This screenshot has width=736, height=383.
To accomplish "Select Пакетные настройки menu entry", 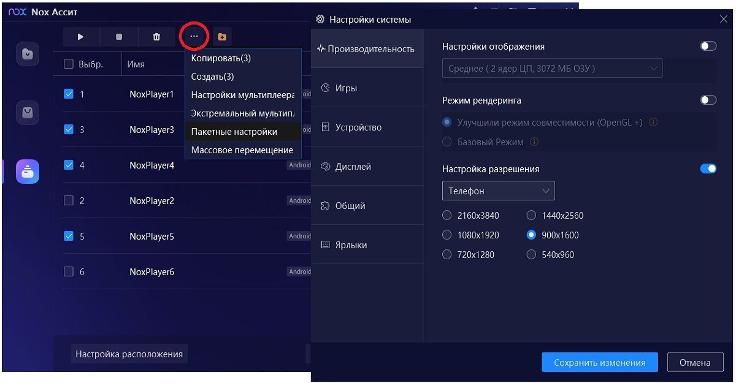I will 243,132.
